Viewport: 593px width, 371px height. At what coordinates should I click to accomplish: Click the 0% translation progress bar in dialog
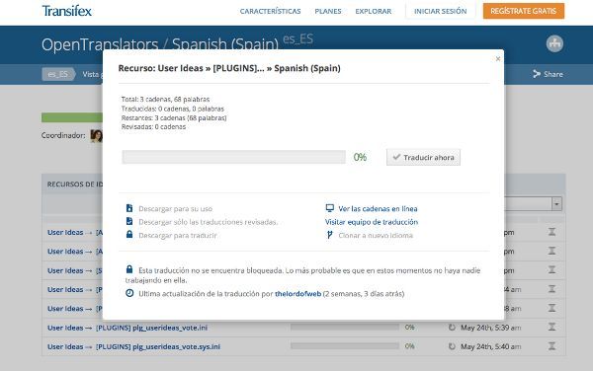click(x=233, y=157)
